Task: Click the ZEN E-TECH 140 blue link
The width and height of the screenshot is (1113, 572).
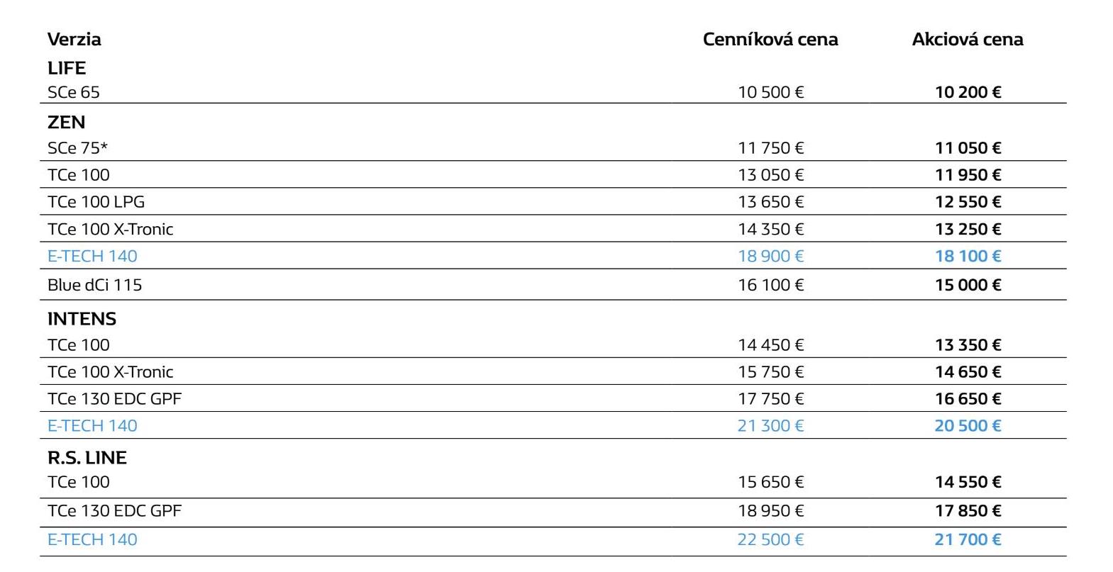Action: 92,256
